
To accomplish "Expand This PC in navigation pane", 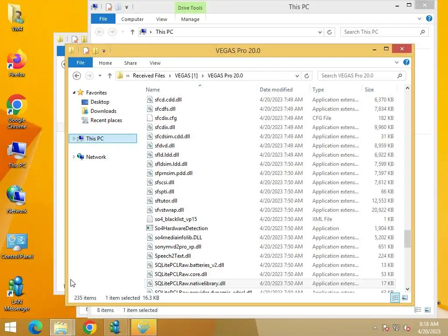I will pyautogui.click(x=74, y=139).
